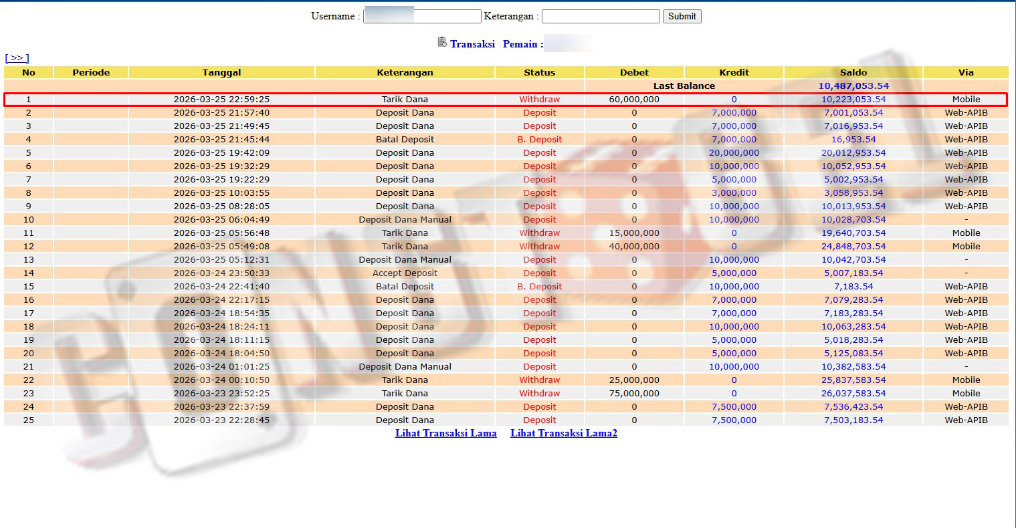Screen dimensions: 1016x528
Task: Click the Via column header
Action: pyautogui.click(x=966, y=72)
